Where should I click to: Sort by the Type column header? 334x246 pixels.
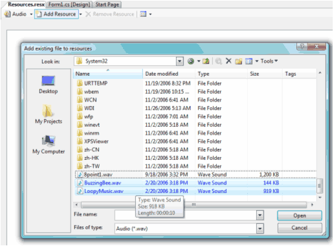click(x=221, y=74)
